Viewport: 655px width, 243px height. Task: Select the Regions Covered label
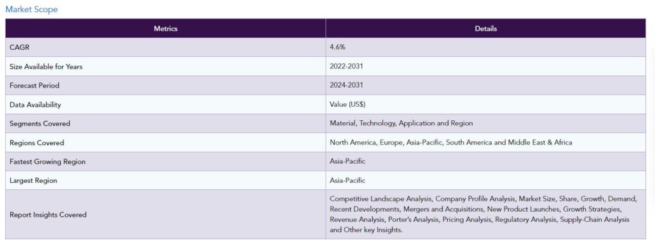[x=36, y=143]
